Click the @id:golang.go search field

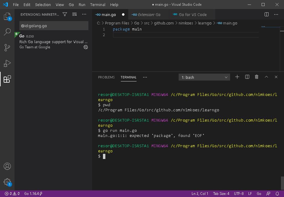pos(54,26)
